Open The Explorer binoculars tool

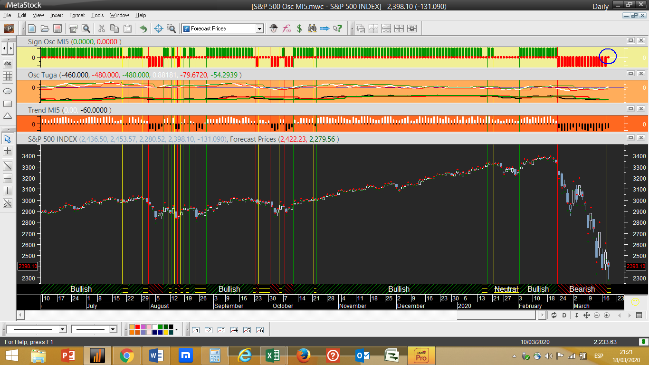coord(312,29)
